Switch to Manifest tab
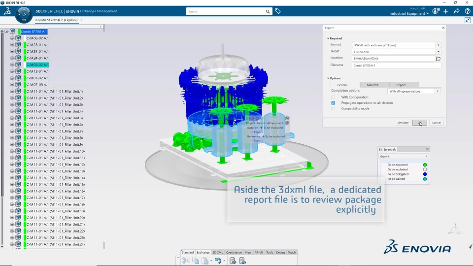This screenshot has height=266, width=473. pyautogui.click(x=372, y=85)
